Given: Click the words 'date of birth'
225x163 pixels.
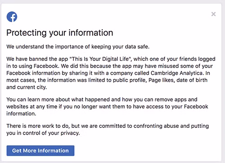Looking at the screenshot, I should (x=192, y=80).
